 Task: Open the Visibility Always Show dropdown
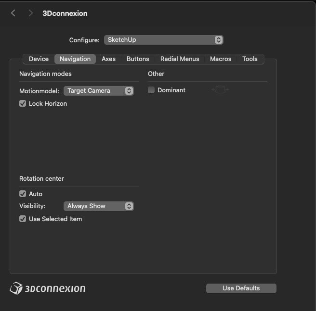99,206
